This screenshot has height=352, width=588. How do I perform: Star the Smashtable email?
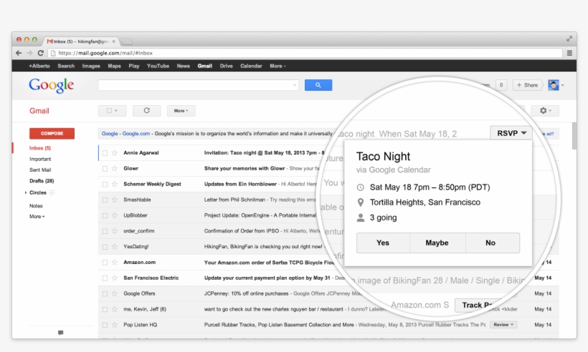pyautogui.click(x=115, y=200)
